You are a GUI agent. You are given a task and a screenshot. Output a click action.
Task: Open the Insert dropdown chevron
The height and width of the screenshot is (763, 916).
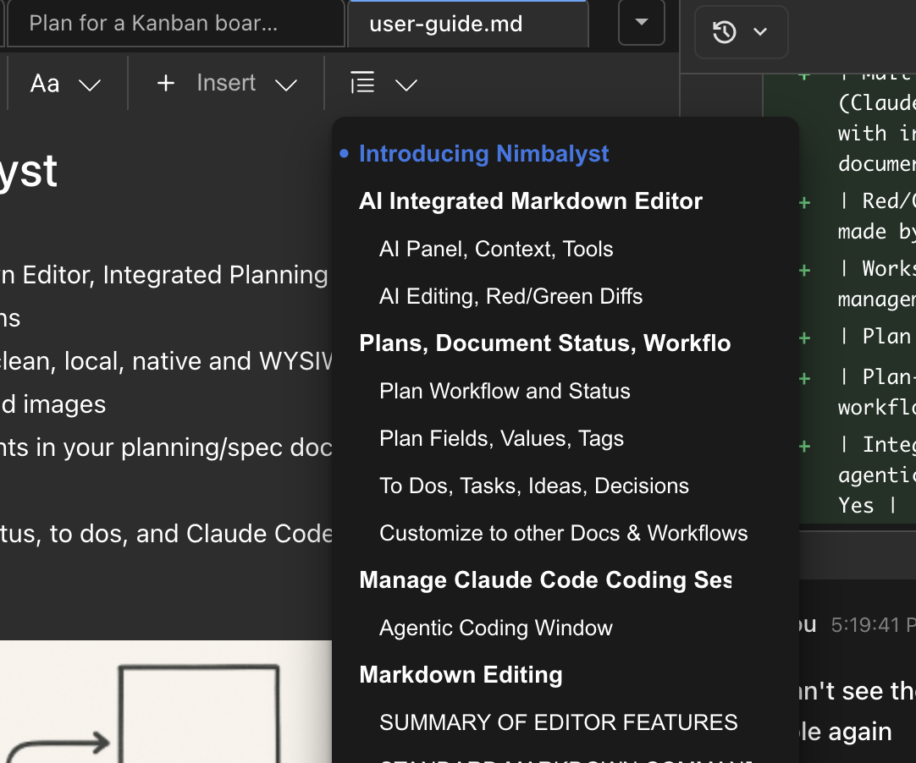[x=287, y=83]
